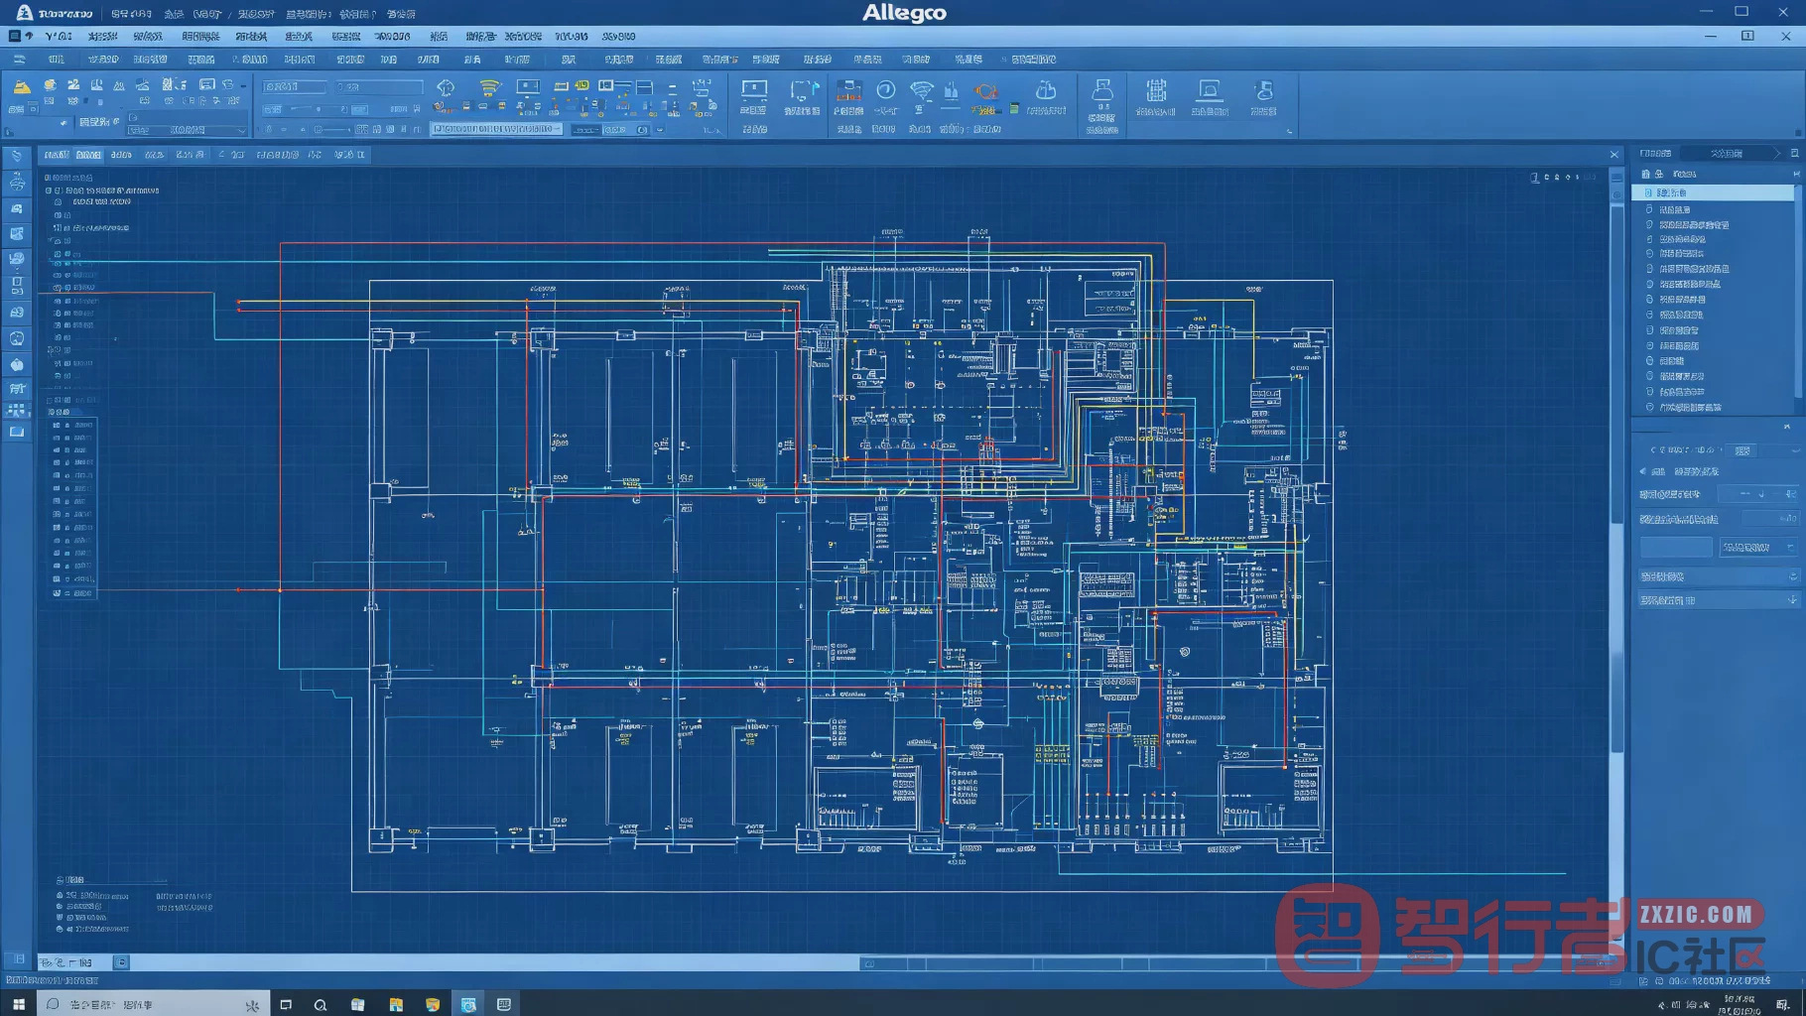This screenshot has height=1016, width=1806.
Task: Toggle first checkbox in lower left layer list
Action: coord(57,425)
